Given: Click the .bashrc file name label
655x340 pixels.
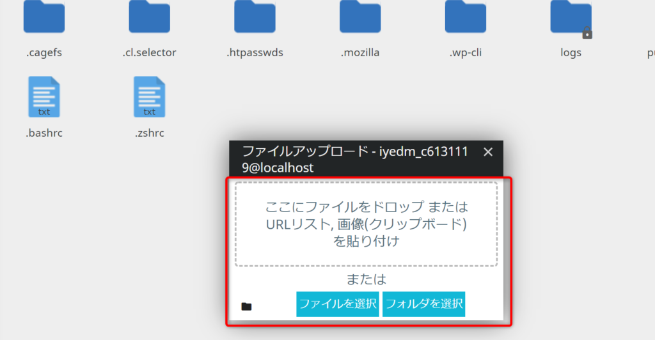Looking at the screenshot, I should [x=44, y=133].
